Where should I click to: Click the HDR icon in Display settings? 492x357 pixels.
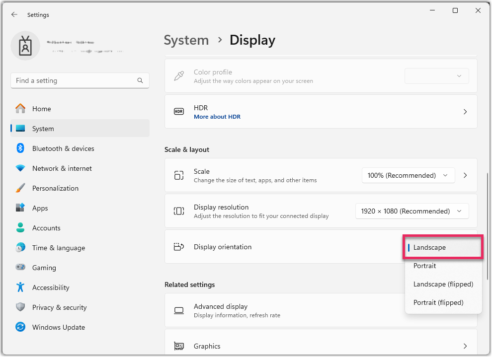179,111
